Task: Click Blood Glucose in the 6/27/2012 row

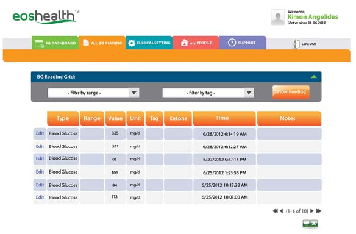Action: (x=63, y=158)
